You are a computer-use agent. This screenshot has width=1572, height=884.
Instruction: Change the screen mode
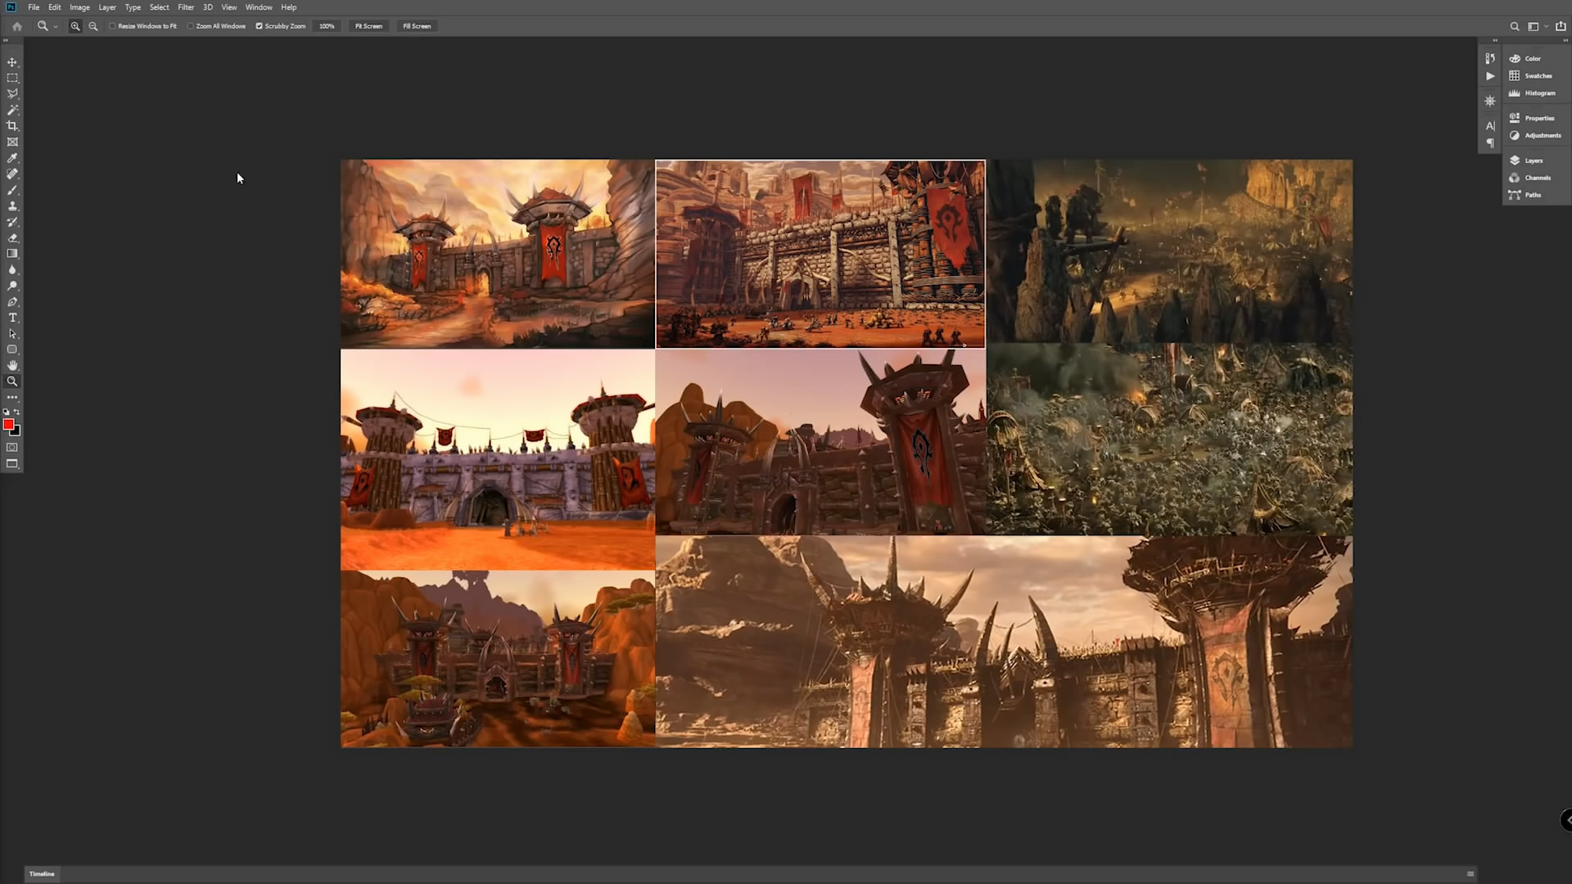click(x=12, y=464)
